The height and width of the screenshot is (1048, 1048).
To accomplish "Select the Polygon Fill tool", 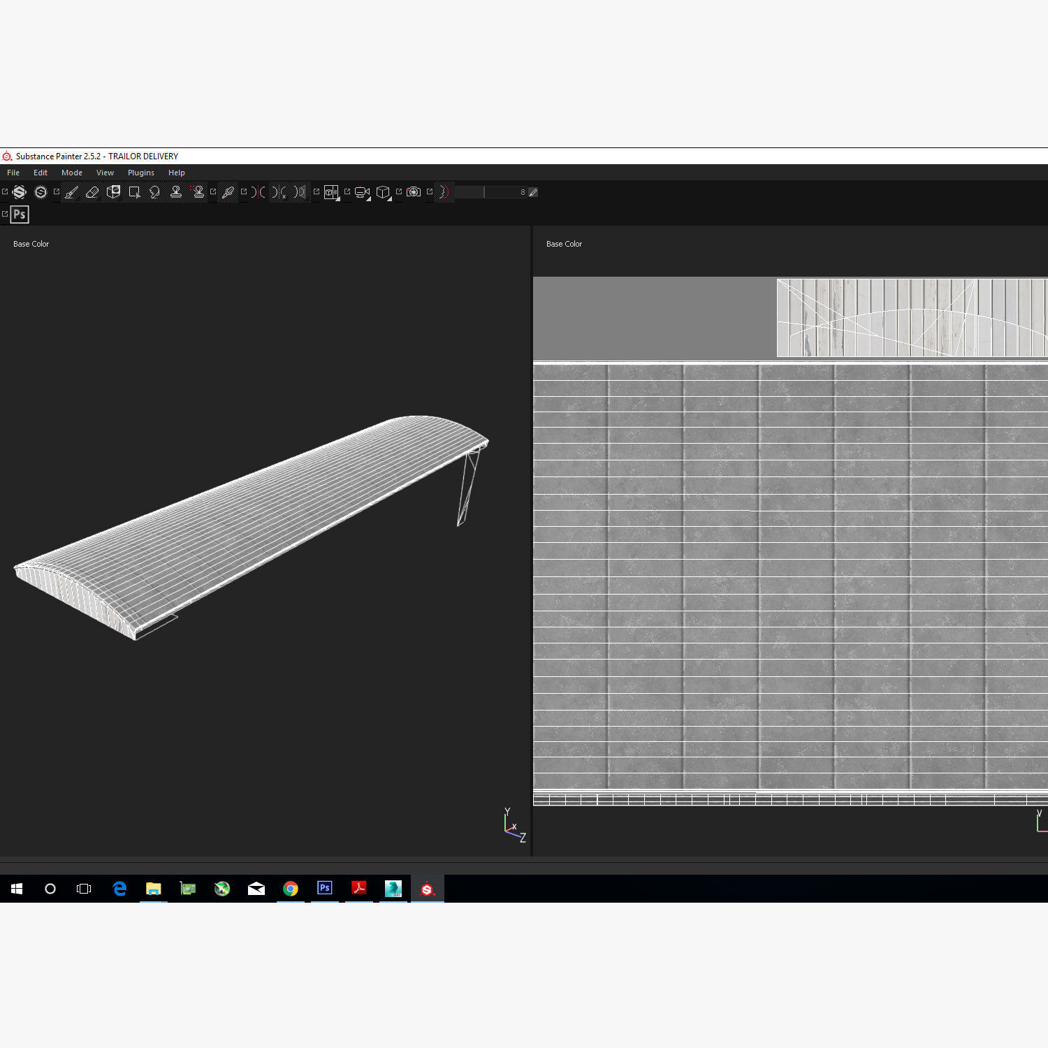I will point(134,192).
